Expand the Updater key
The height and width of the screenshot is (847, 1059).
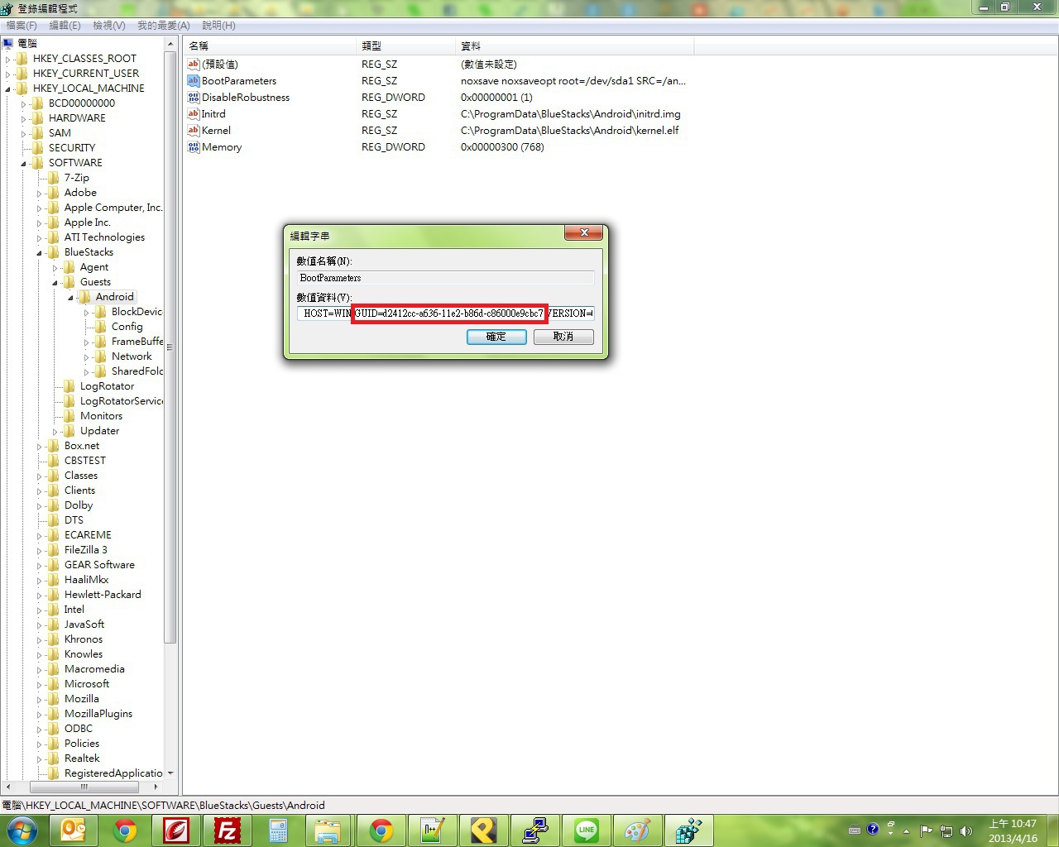tap(55, 431)
